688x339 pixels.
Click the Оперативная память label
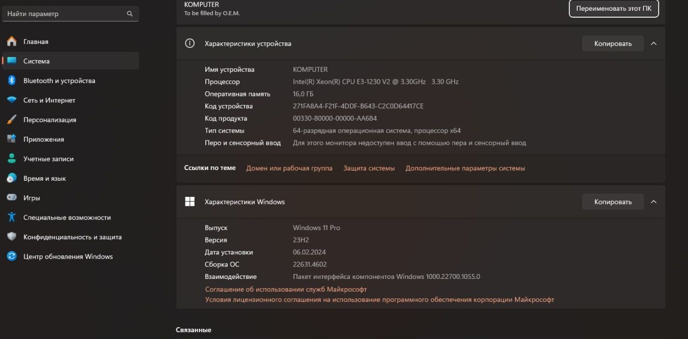pos(237,94)
